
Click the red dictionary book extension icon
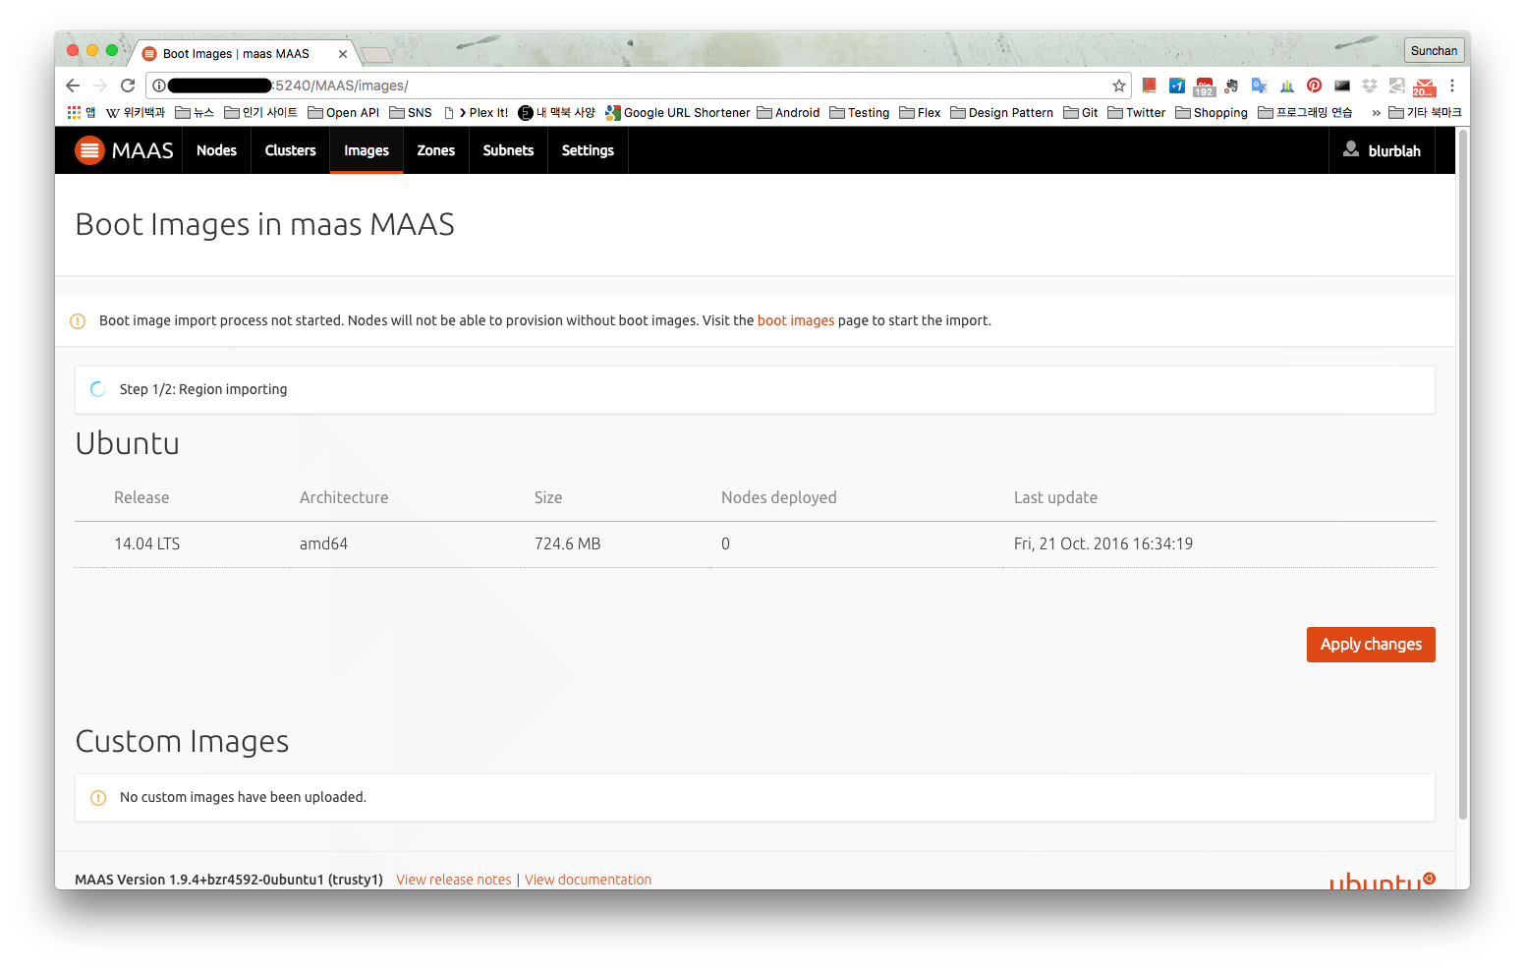1149,85
